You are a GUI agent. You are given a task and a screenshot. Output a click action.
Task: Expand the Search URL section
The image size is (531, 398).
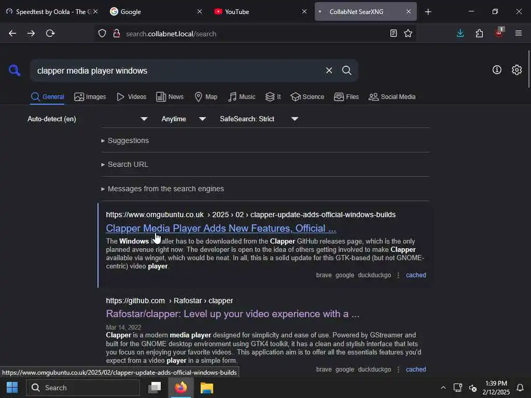(x=124, y=164)
